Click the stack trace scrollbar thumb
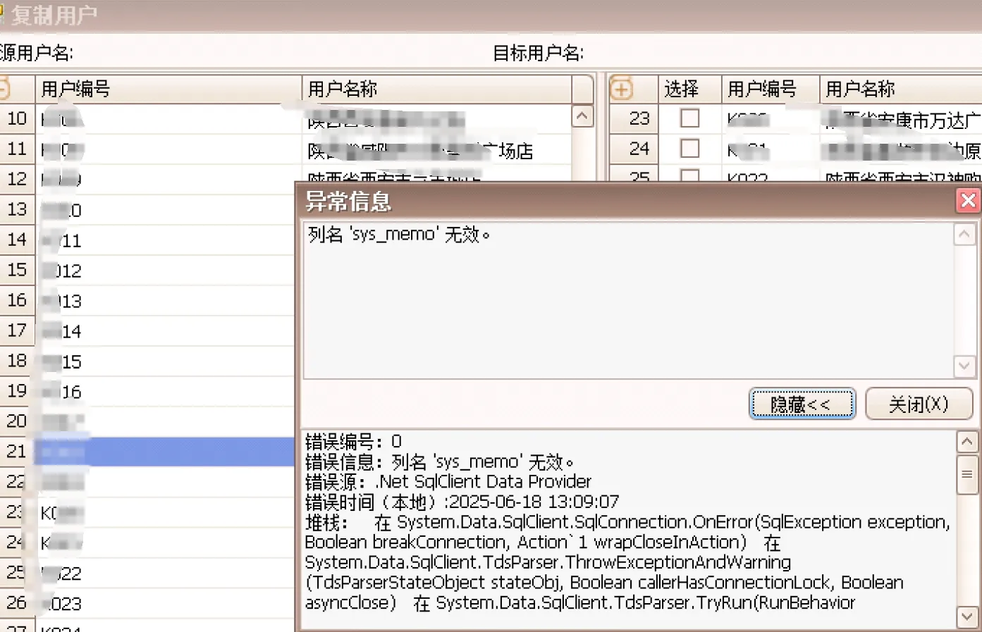Image resolution: width=982 pixels, height=632 pixels. tap(966, 474)
